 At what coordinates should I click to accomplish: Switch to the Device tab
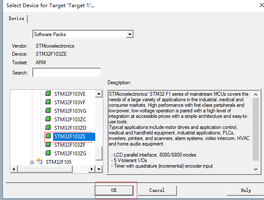(x=16, y=19)
